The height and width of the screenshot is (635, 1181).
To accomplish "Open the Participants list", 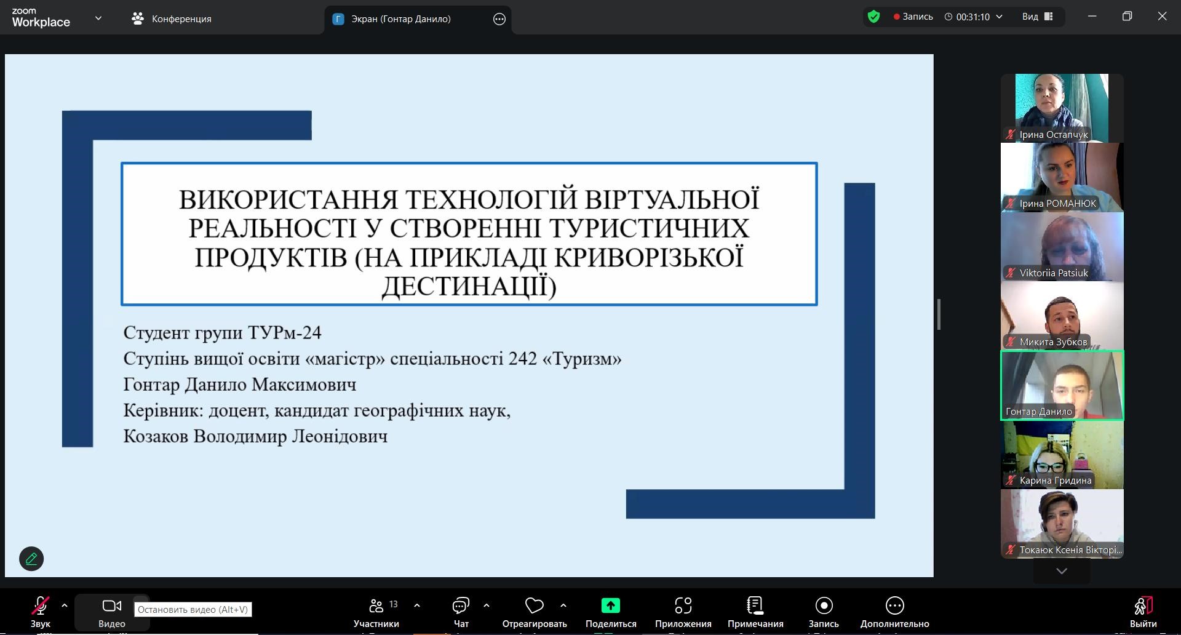I will (x=376, y=606).
